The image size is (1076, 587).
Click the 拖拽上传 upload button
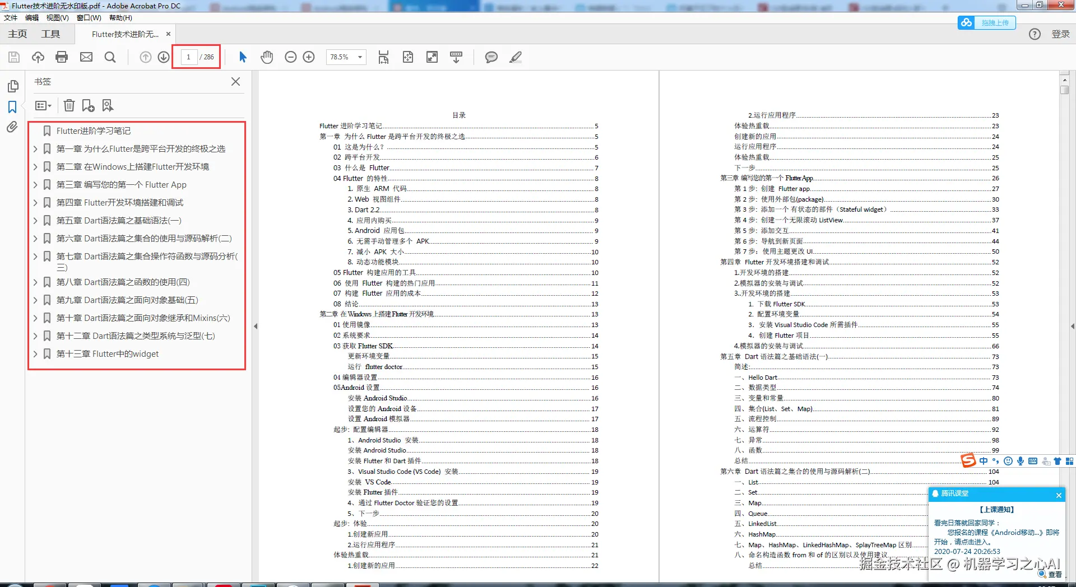(x=987, y=23)
